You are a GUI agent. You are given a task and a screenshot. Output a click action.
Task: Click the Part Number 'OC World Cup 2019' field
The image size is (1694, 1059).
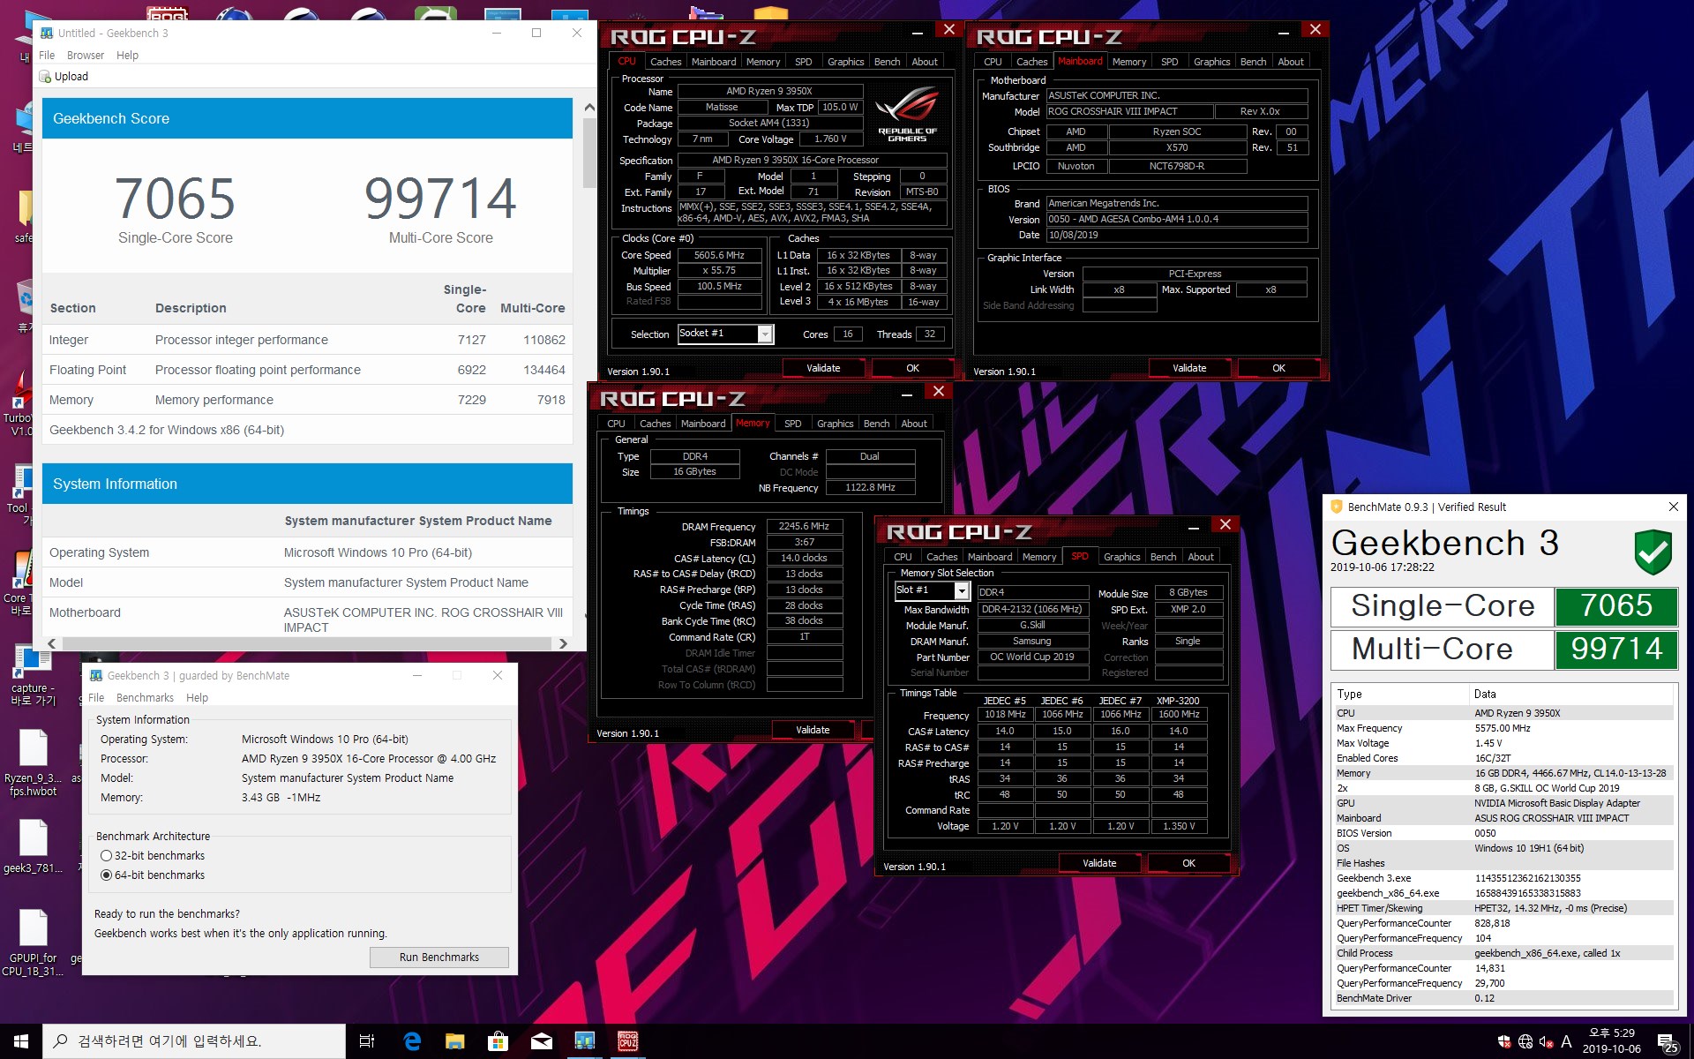1031,657
